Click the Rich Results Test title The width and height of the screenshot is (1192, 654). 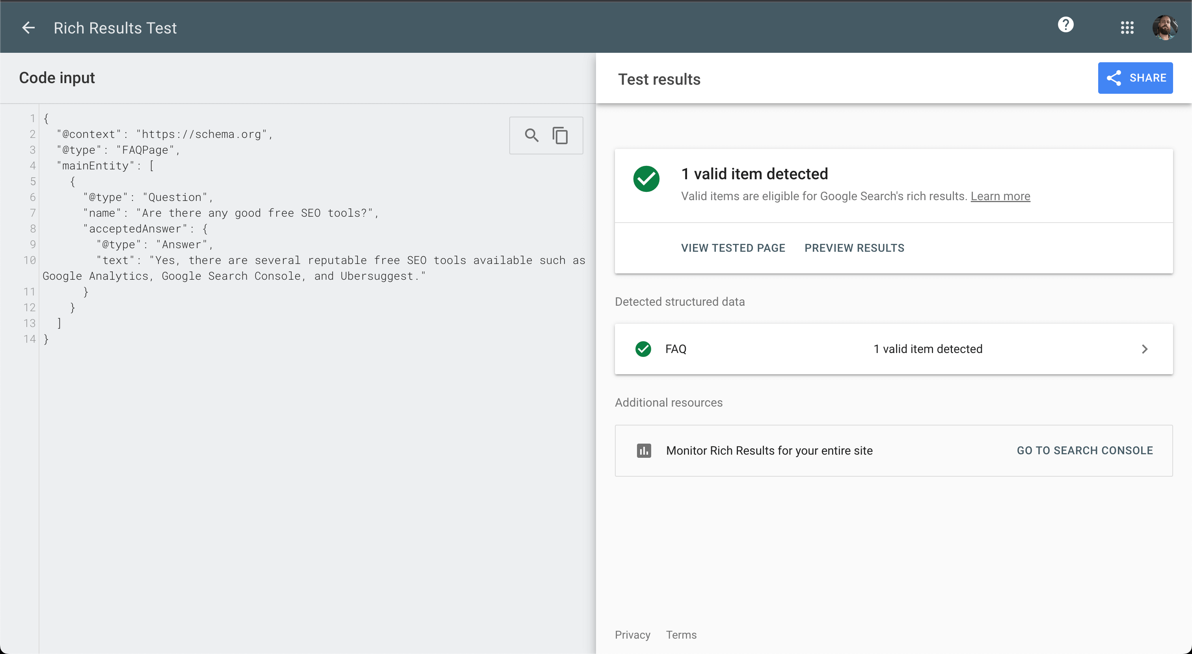point(115,28)
